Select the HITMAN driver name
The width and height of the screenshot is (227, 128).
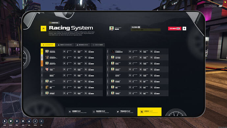pos(52,94)
